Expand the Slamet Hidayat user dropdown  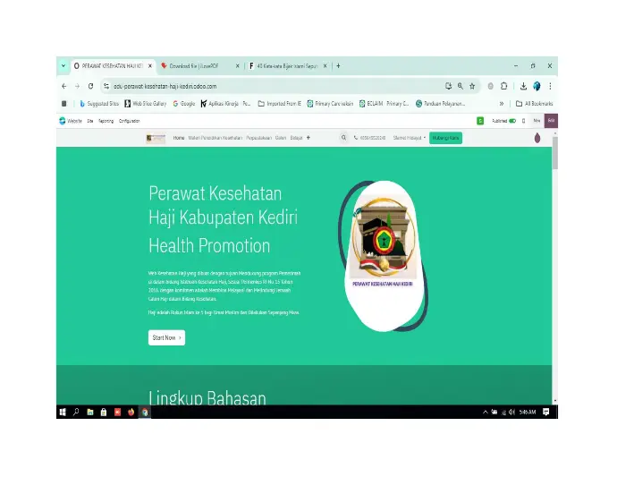click(x=410, y=138)
